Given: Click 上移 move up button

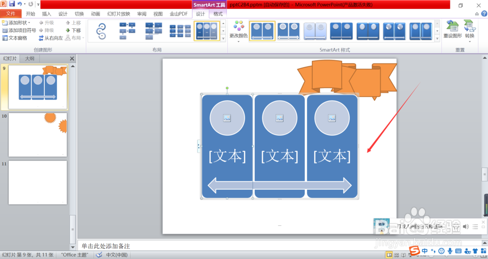Looking at the screenshot, I should 73,23.
